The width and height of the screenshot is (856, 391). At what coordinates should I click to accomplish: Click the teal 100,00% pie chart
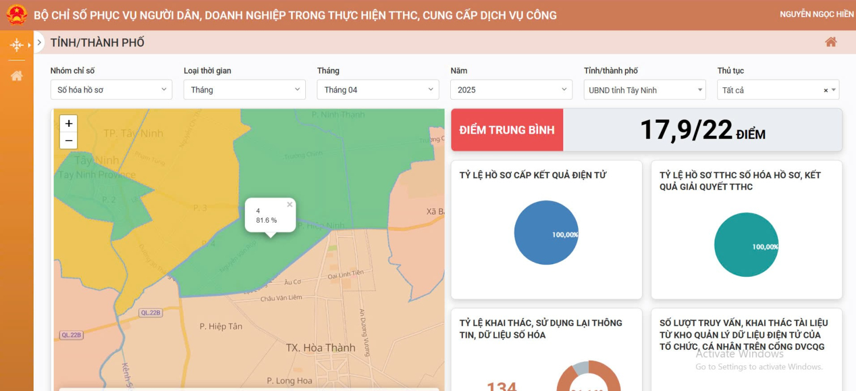pyautogui.click(x=746, y=244)
